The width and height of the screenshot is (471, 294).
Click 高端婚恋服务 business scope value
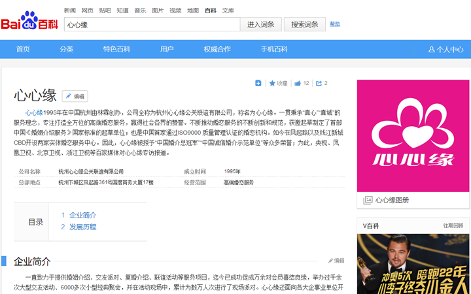(x=239, y=182)
